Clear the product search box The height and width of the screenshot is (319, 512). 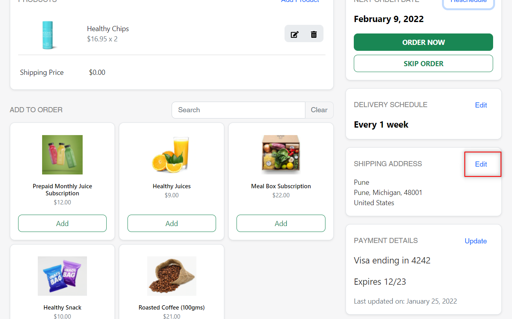pyautogui.click(x=319, y=110)
